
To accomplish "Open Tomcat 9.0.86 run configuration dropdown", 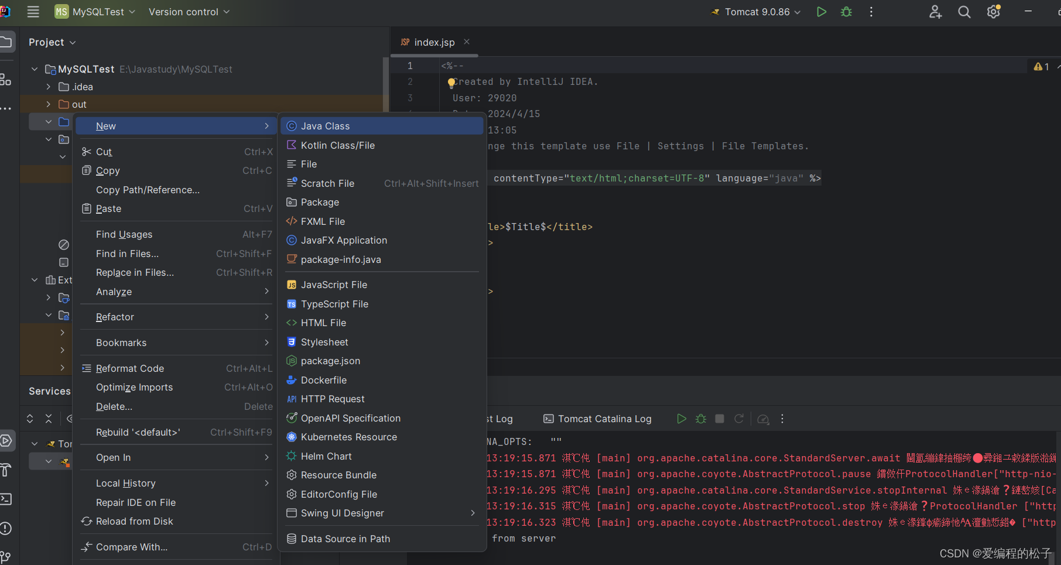I will point(755,12).
